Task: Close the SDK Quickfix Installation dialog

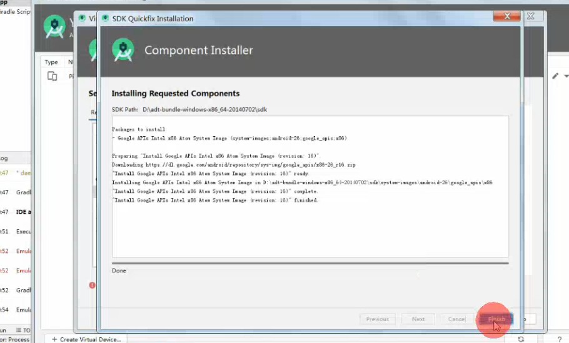Action: 507,16
